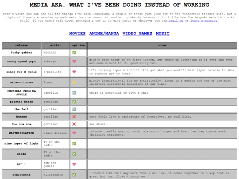Viewport: 239px width, 179px height.
Task: Click the 'frums' artist cell
Action: click(56, 82)
